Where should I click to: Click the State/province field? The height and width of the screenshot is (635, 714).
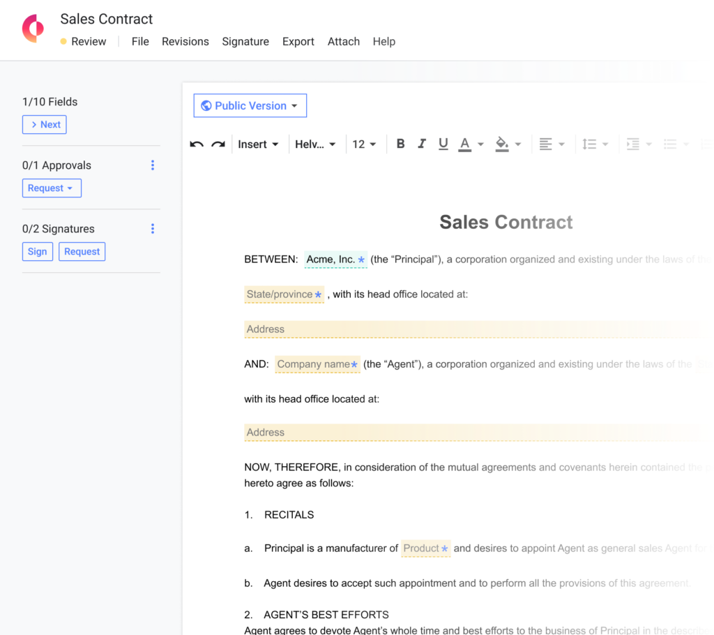[284, 294]
